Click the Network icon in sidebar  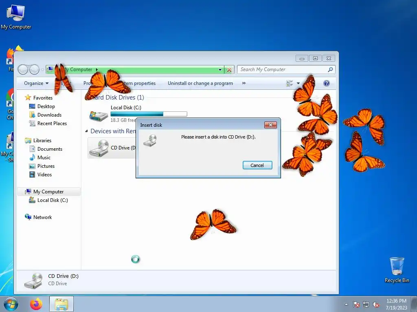[28, 217]
